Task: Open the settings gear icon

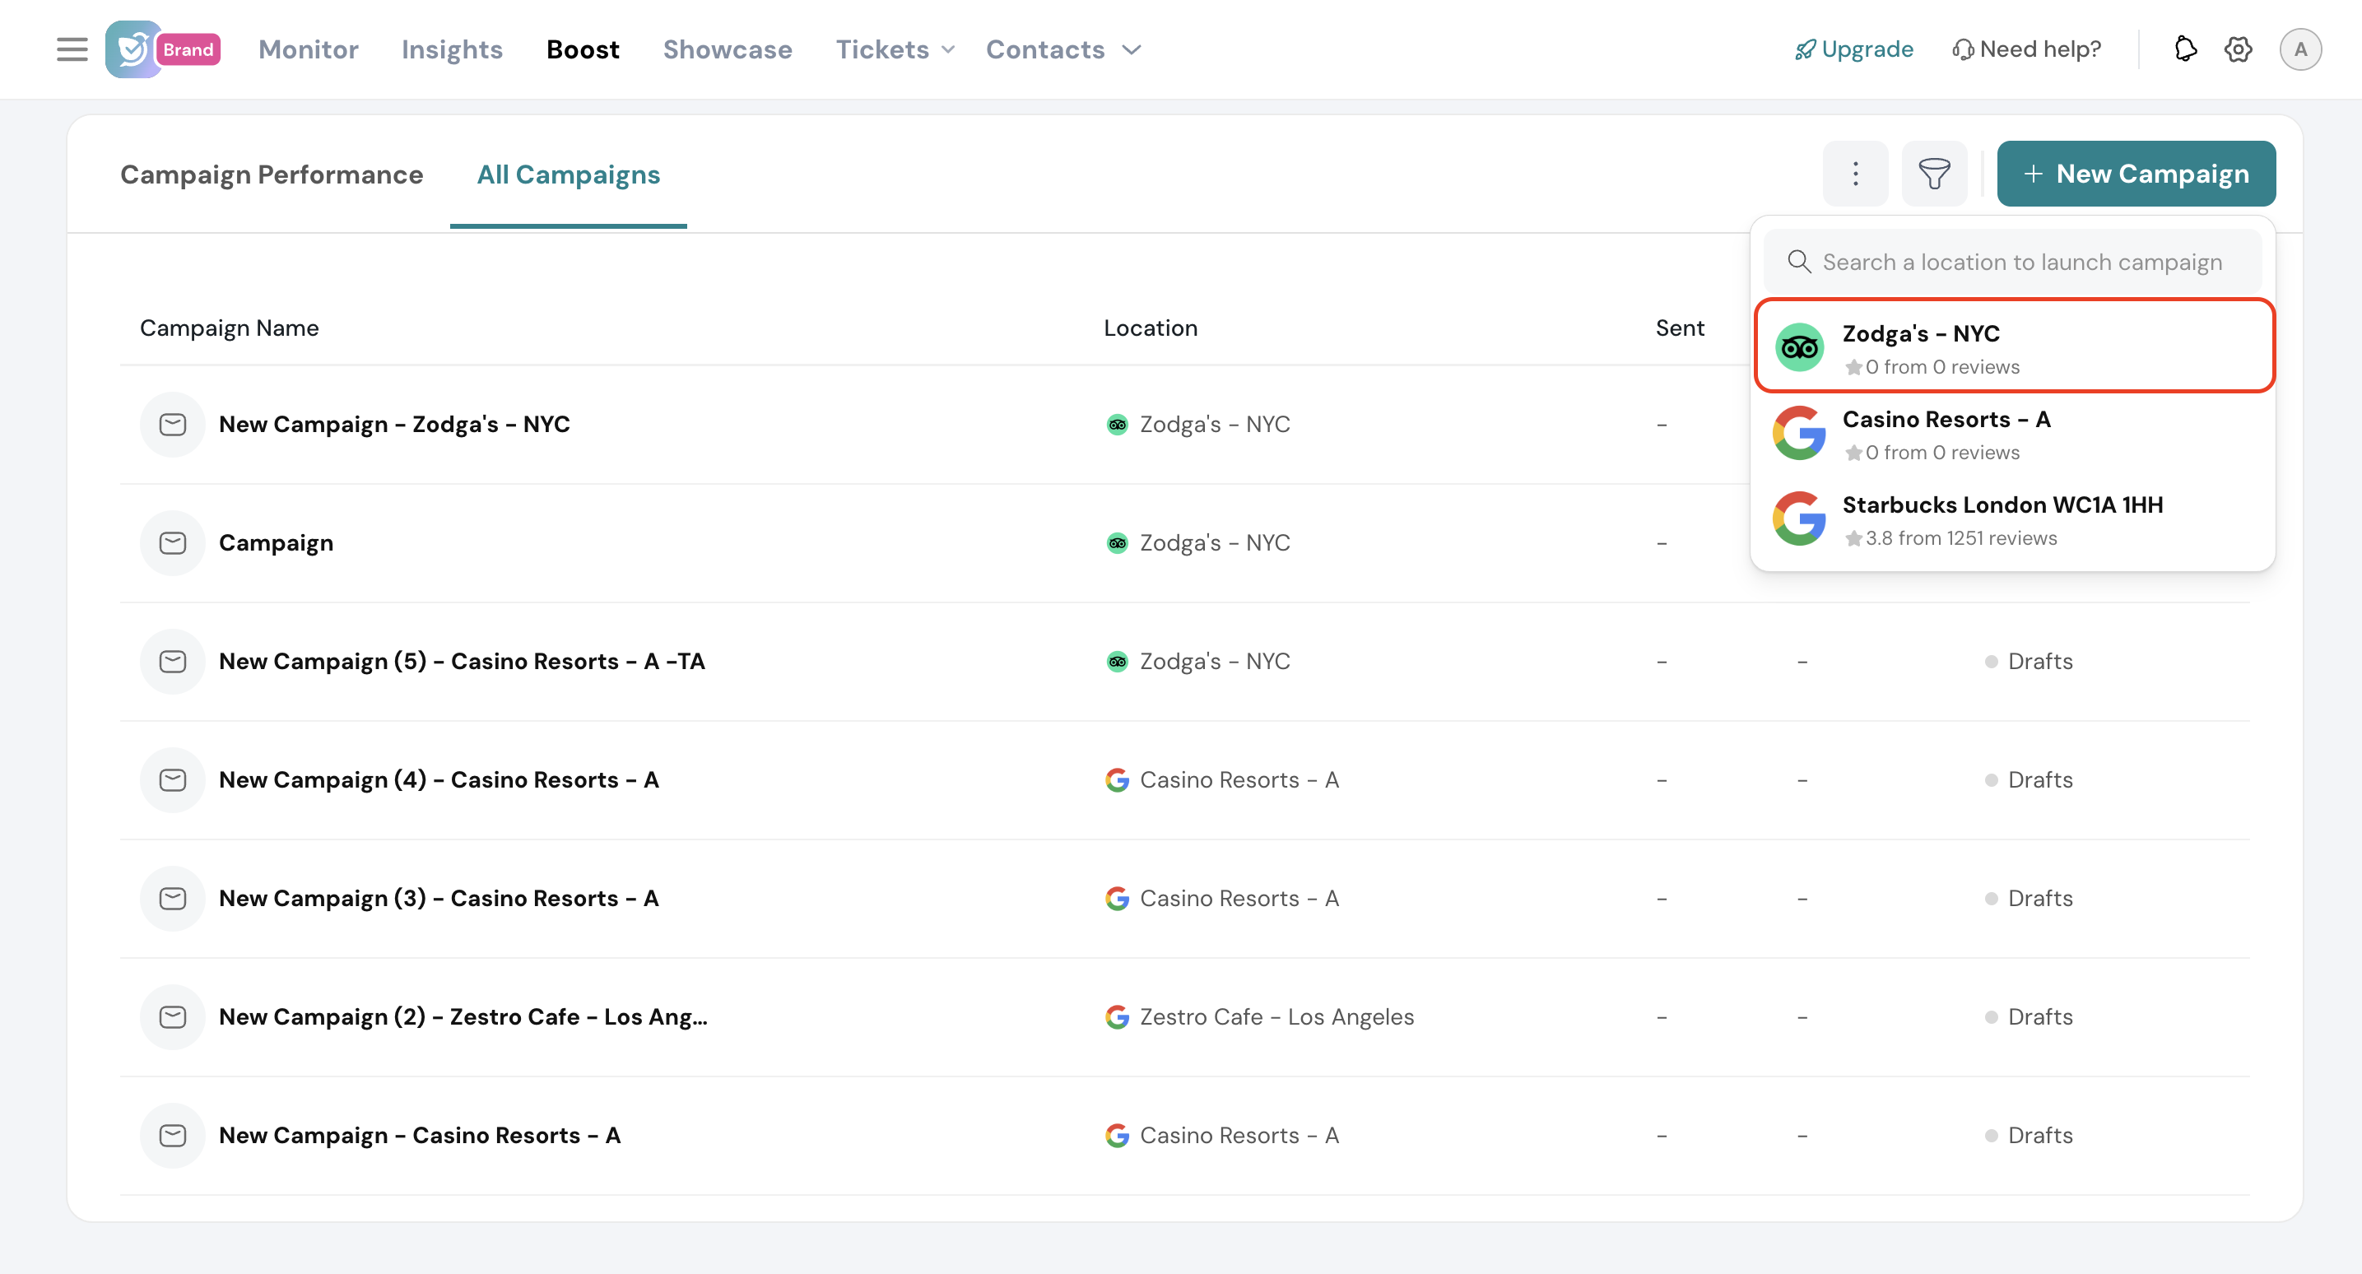Action: pyautogui.click(x=2239, y=49)
